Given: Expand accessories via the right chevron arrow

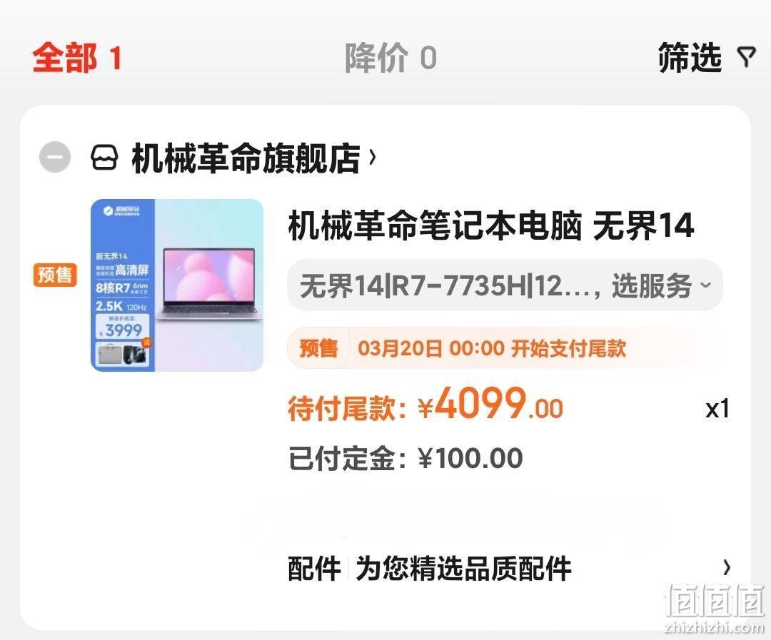Looking at the screenshot, I should [726, 568].
